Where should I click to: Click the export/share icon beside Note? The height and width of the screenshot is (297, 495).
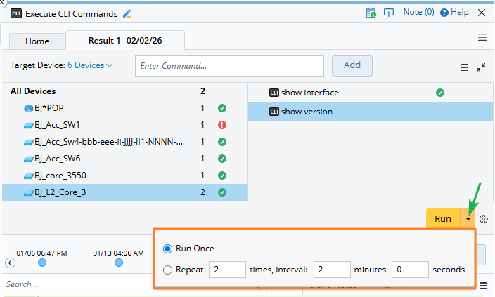(x=388, y=13)
